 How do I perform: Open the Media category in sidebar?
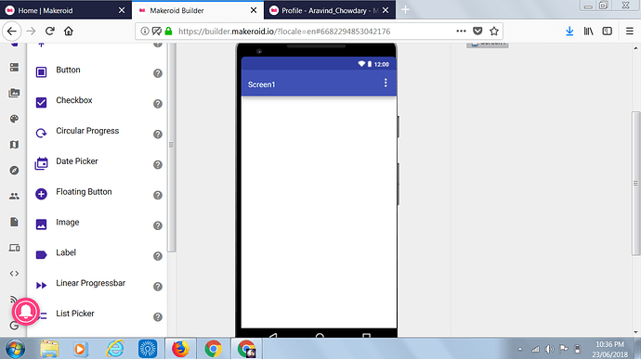14,93
